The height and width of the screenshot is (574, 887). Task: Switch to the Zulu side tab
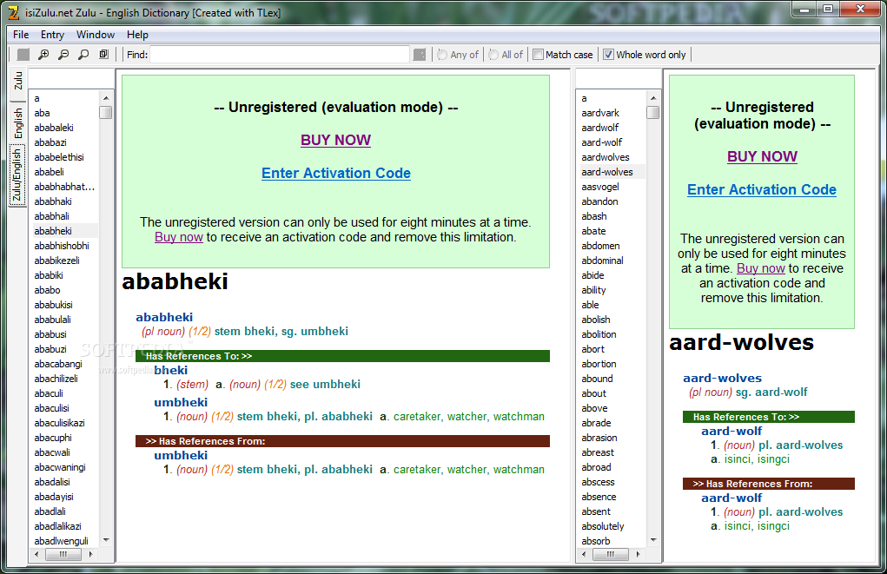point(18,80)
